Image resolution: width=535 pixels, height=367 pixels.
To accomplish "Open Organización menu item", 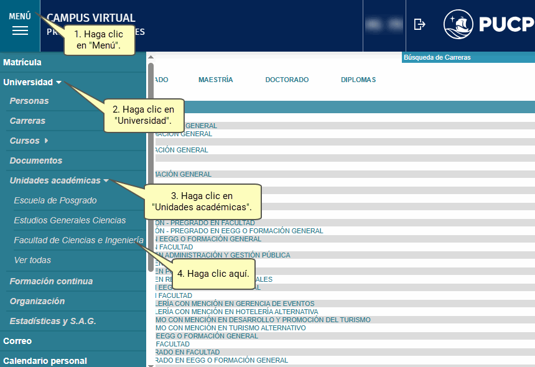I will [x=37, y=301].
